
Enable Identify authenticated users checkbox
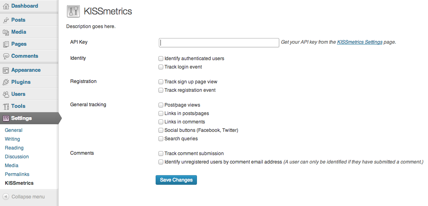pyautogui.click(x=161, y=59)
